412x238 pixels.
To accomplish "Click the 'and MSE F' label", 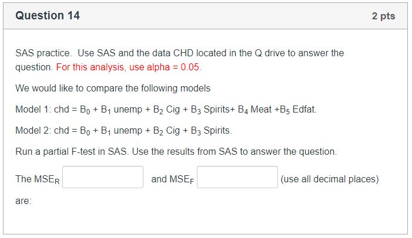I will coord(173,179).
